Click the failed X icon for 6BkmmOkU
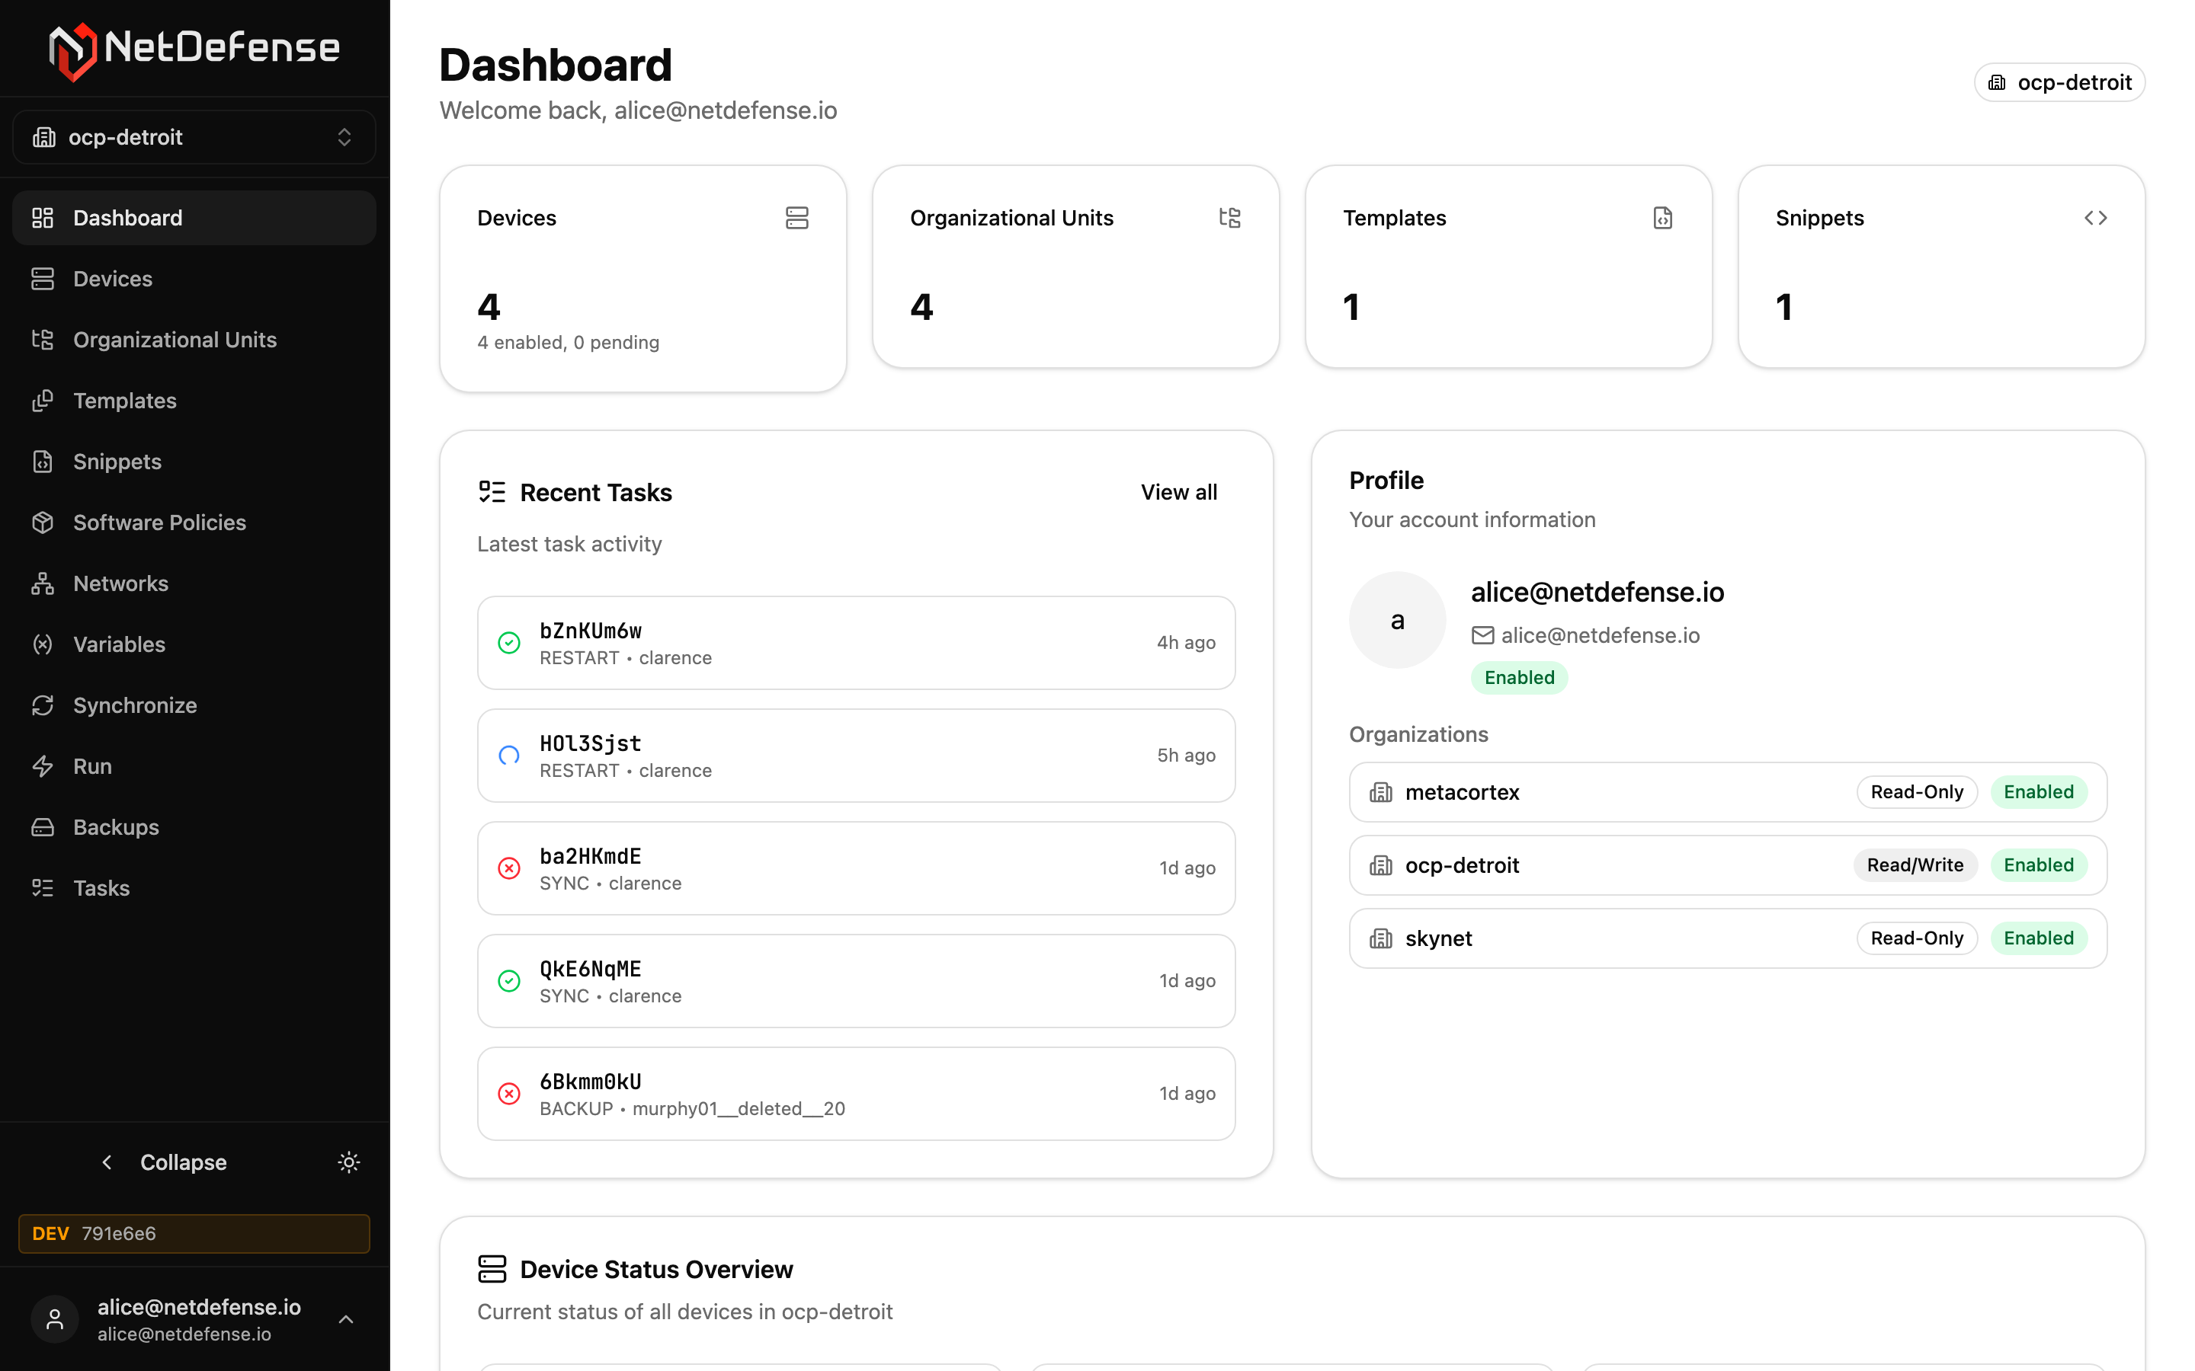The height and width of the screenshot is (1371, 2195). [509, 1094]
